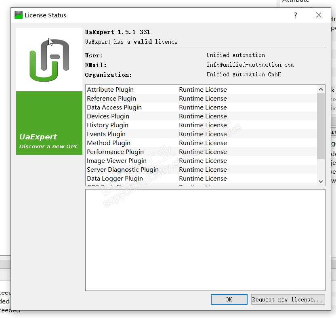Image resolution: width=336 pixels, height=318 pixels.
Task: Click Runtime License cell of Attribute Plugin
Action: pyautogui.click(x=203, y=90)
